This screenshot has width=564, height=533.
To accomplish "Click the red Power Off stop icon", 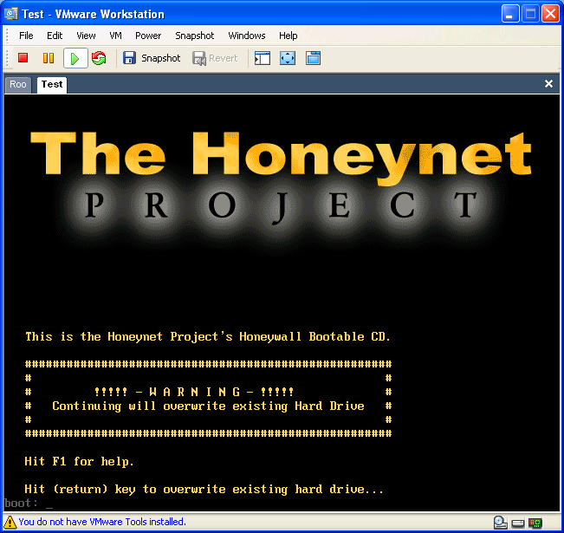I will tap(23, 58).
